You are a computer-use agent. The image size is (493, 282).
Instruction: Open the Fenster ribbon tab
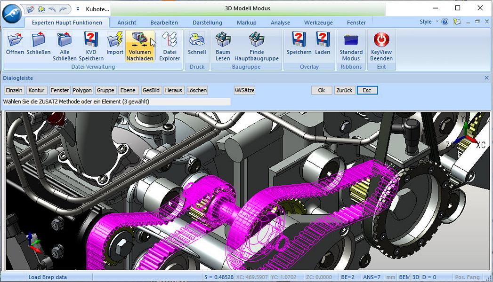pos(356,23)
